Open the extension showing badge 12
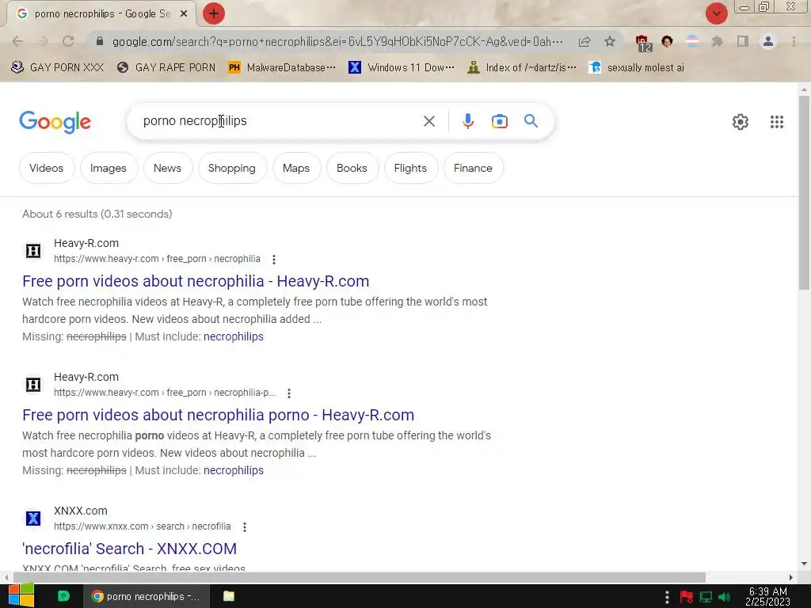 click(x=643, y=43)
